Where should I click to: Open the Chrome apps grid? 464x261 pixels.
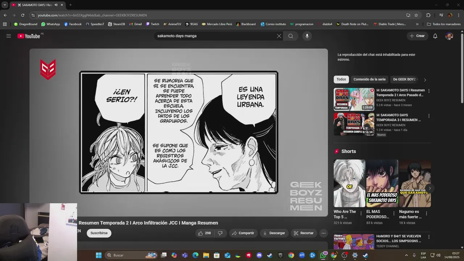[5, 24]
